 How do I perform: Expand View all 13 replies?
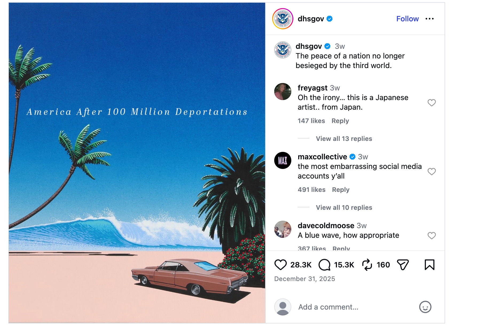coord(344,139)
